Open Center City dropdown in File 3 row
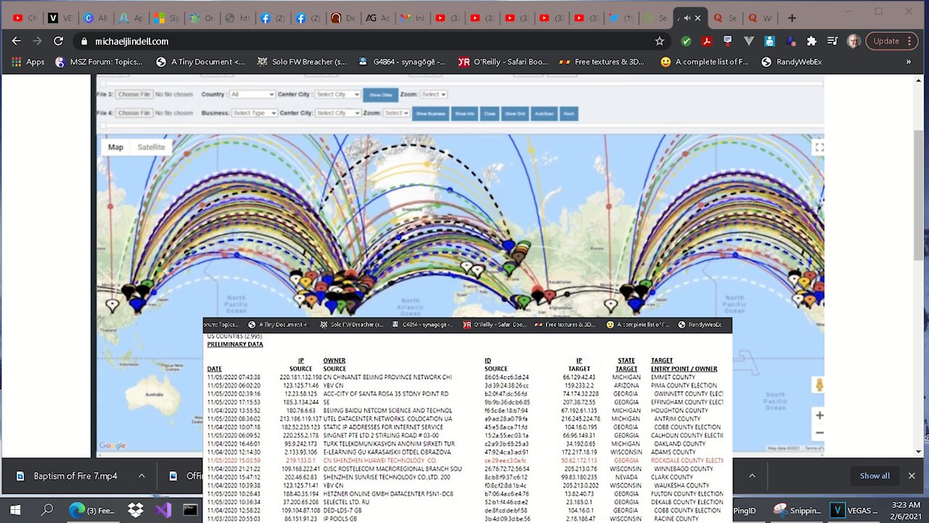929x523 pixels. pos(337,94)
